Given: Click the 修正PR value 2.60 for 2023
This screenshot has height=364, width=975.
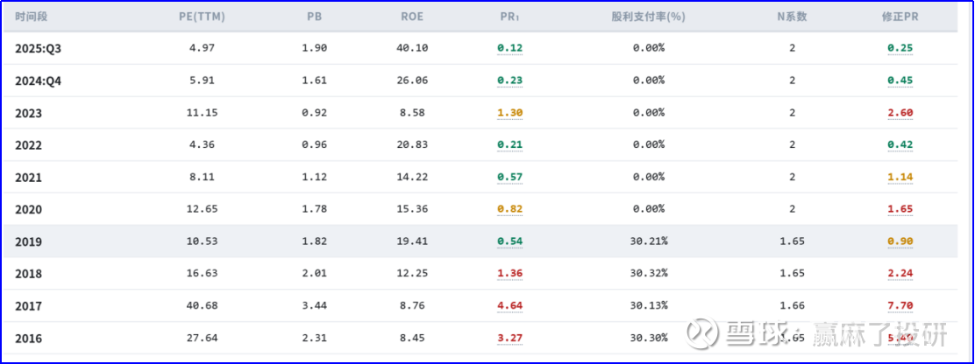Looking at the screenshot, I should [900, 112].
